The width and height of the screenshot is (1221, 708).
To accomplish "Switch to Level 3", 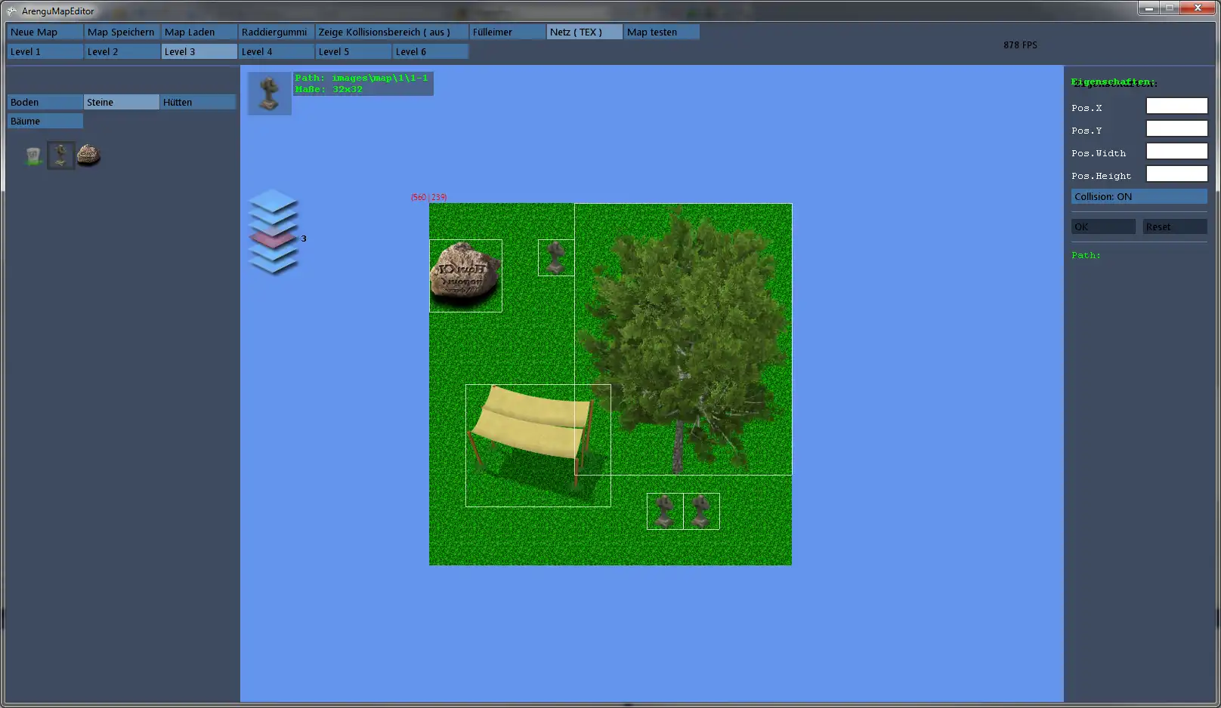I will click(x=199, y=51).
